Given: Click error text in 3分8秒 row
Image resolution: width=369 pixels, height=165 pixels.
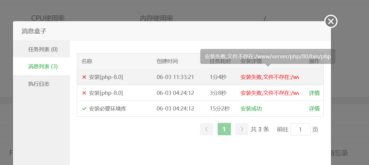Looking at the screenshot, I should [x=270, y=93].
